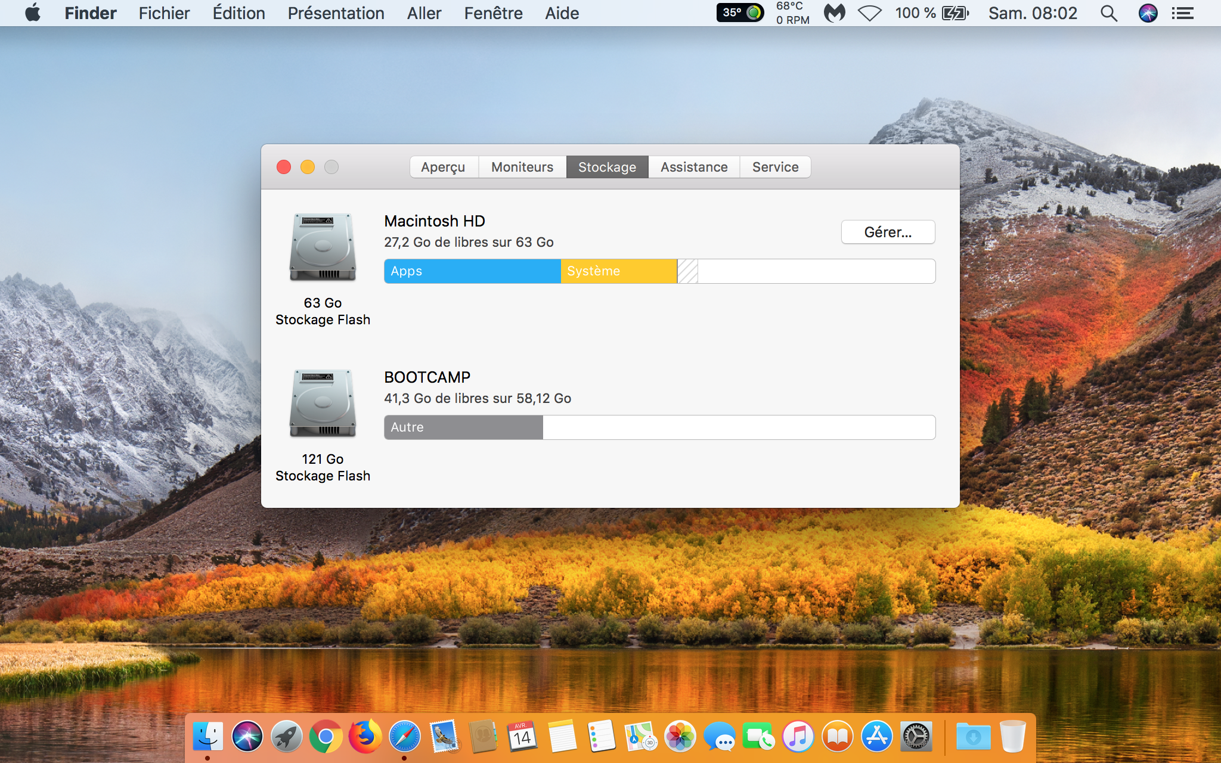
Task: Click the blue Apps storage segment
Action: coord(472,271)
